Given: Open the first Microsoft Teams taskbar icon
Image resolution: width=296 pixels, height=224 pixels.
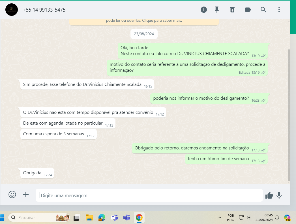Looking at the screenshot, I should [x=114, y=218].
